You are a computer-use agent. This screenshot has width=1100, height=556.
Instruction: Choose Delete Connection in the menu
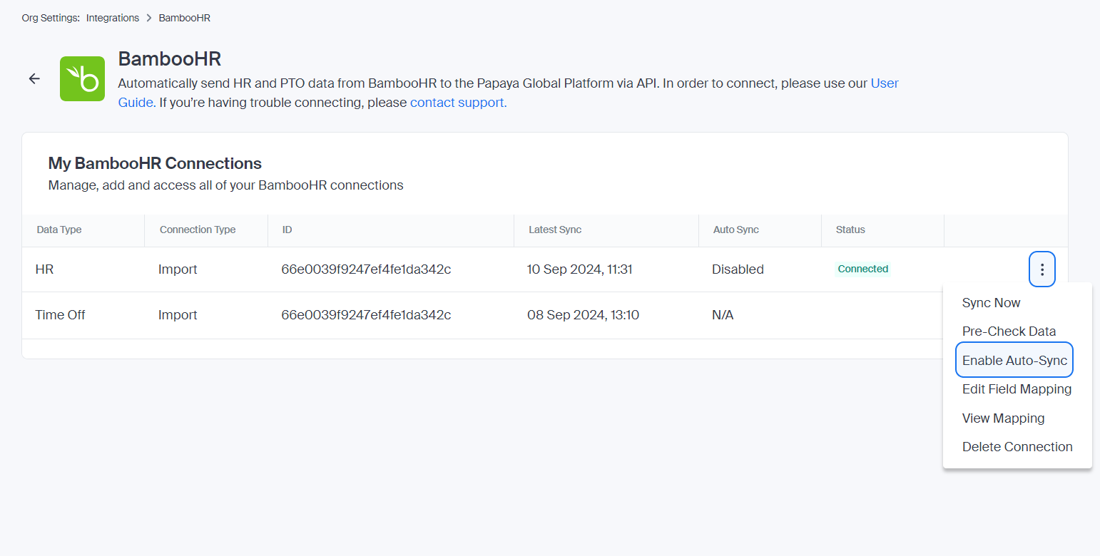1017,447
